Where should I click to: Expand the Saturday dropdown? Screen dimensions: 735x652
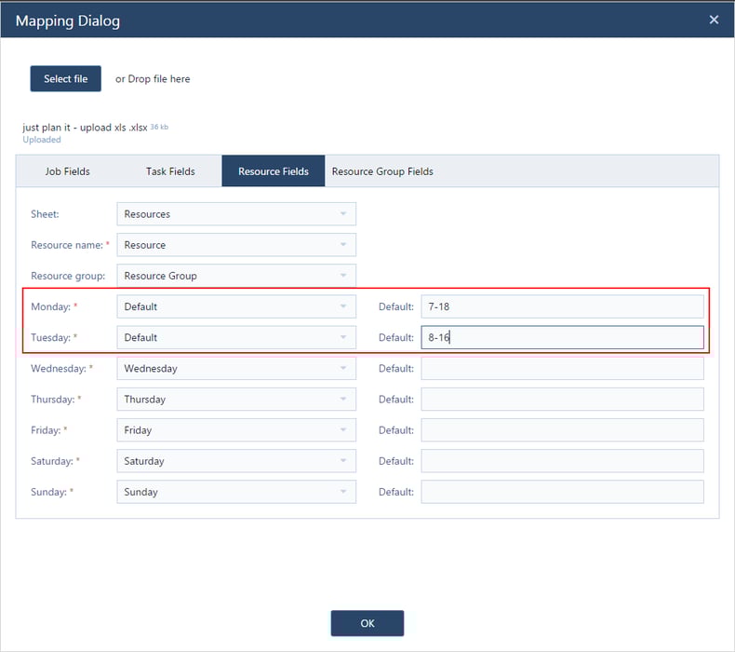(x=235, y=461)
